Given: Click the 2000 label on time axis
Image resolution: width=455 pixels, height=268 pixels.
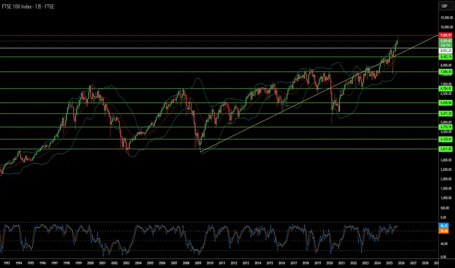Looking at the screenshot, I should [90, 263].
